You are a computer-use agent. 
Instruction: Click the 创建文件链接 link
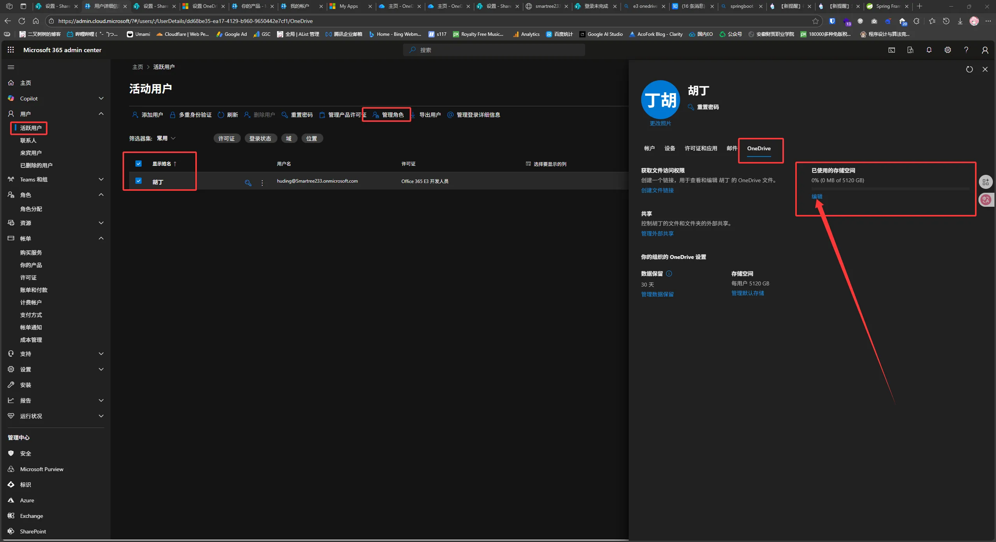[x=657, y=190]
